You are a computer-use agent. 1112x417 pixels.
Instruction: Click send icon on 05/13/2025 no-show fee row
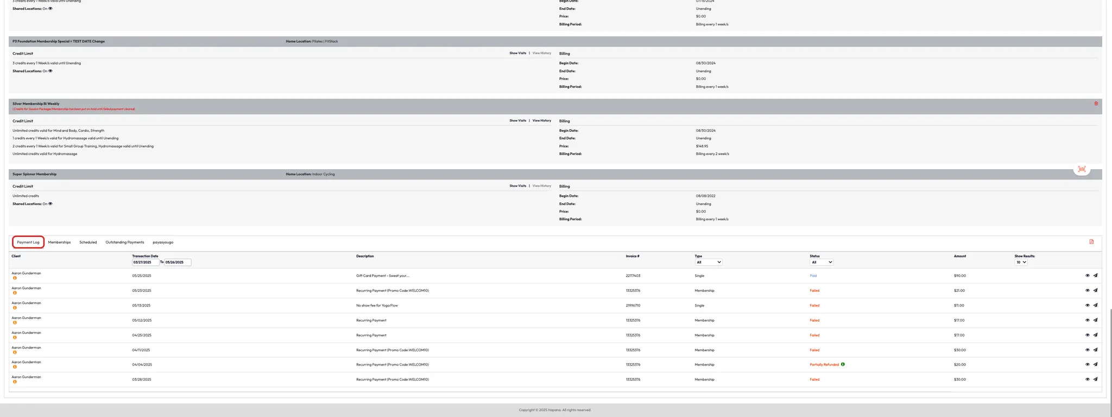[x=1095, y=305]
